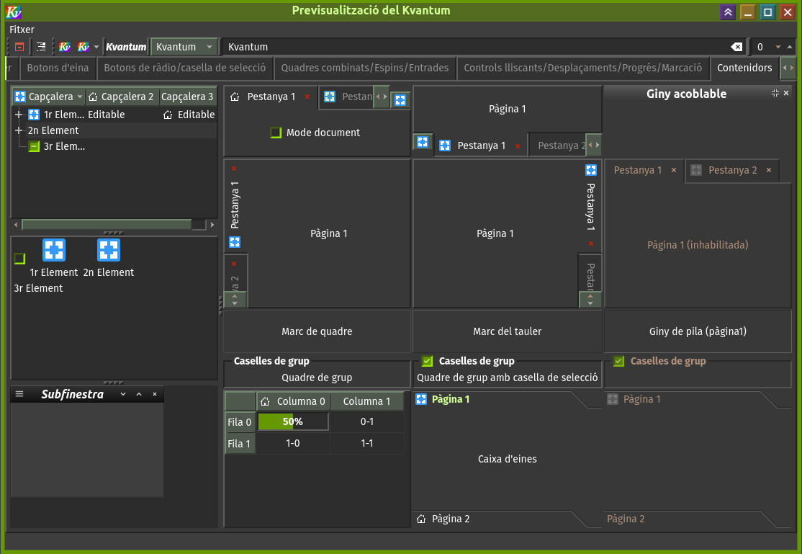
Task: Select table cell 0-1
Action: pos(366,421)
